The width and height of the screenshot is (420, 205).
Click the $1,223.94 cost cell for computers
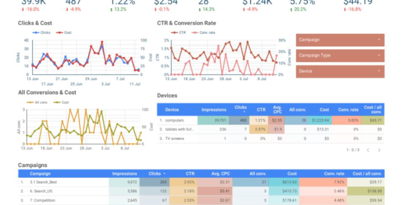tap(320, 121)
